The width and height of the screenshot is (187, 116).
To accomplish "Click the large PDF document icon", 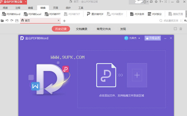I will (x=106, y=75).
